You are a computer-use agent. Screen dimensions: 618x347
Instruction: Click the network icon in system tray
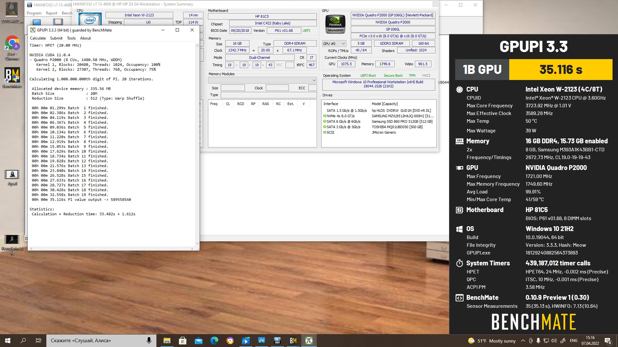click(x=546, y=341)
